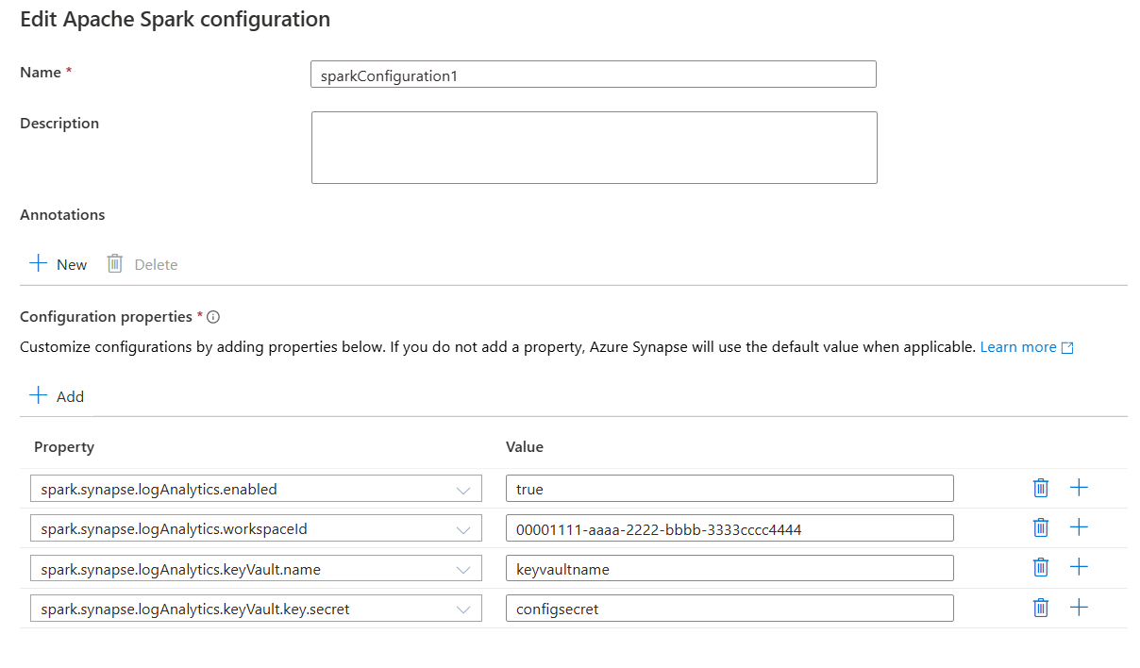This screenshot has height=668, width=1140.
Task: Focus the Name input field
Action: pos(593,75)
